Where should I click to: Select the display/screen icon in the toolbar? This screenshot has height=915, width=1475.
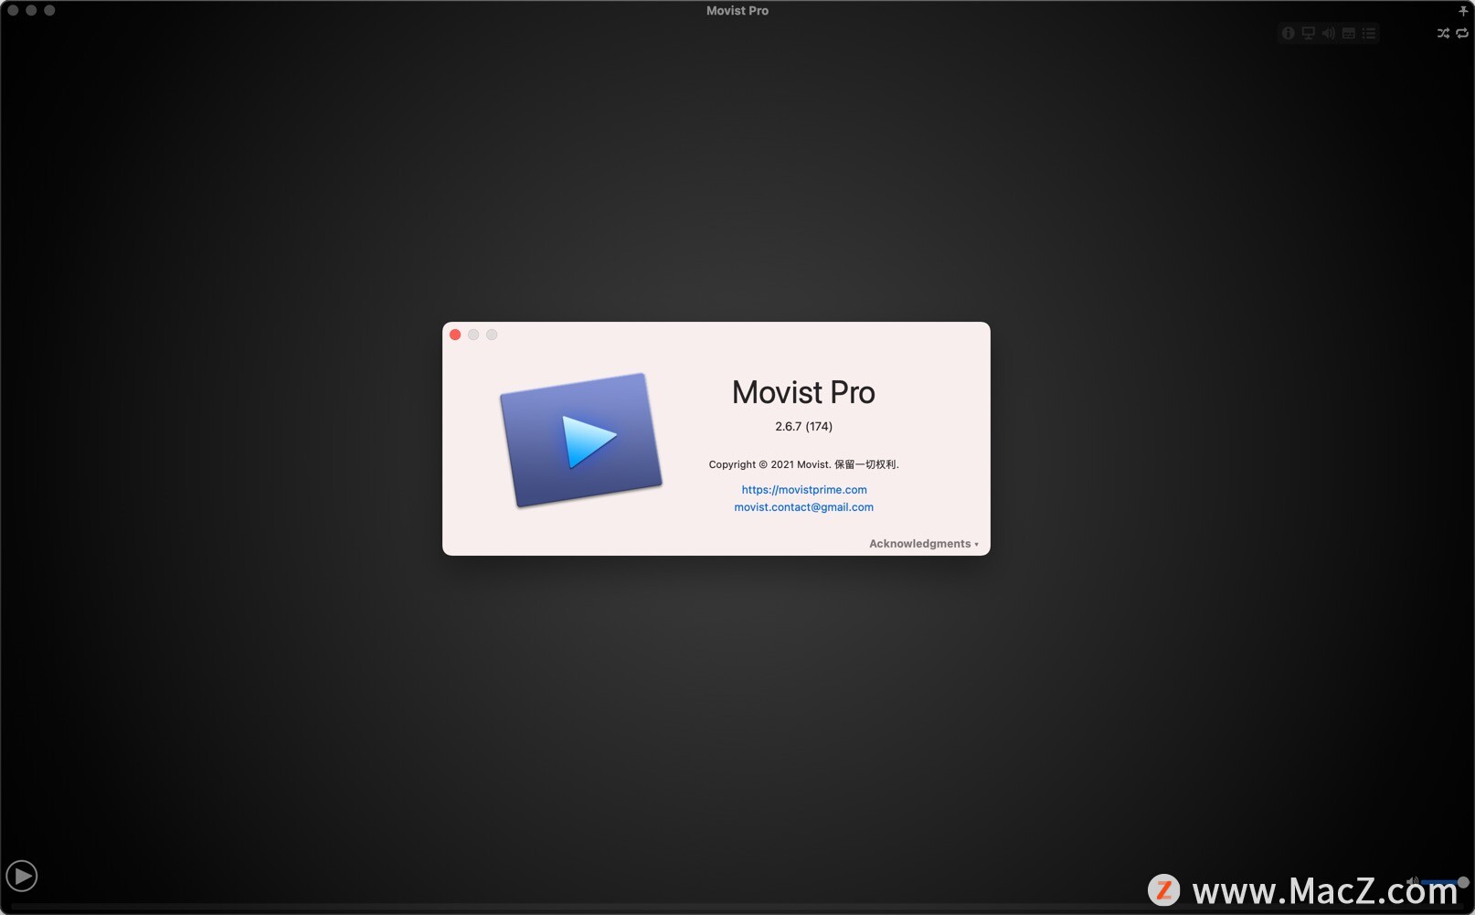click(1308, 32)
